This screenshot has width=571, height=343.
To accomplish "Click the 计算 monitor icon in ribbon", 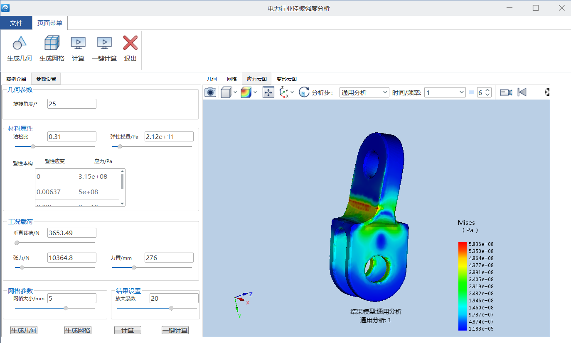I will (78, 43).
